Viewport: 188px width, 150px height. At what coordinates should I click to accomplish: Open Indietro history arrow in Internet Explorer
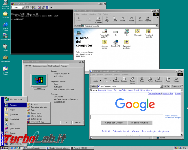(x=100, y=81)
